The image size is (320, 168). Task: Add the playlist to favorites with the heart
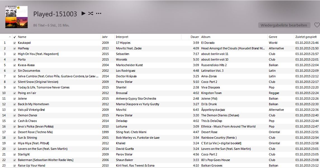[x=317, y=25]
